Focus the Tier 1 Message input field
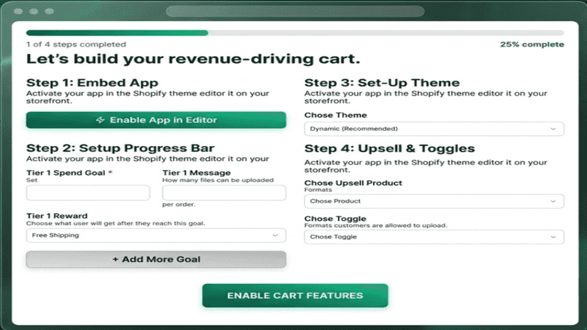Image resolution: width=587 pixels, height=330 pixels. coord(224,193)
